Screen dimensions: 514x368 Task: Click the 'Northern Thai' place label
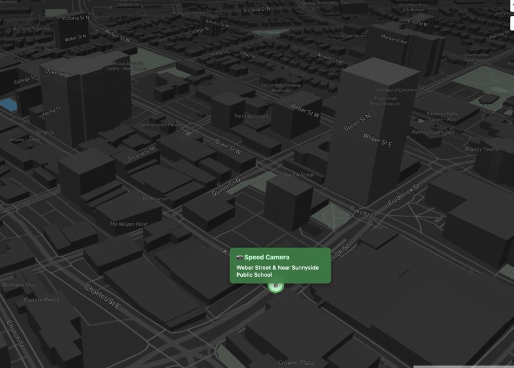click(x=19, y=285)
